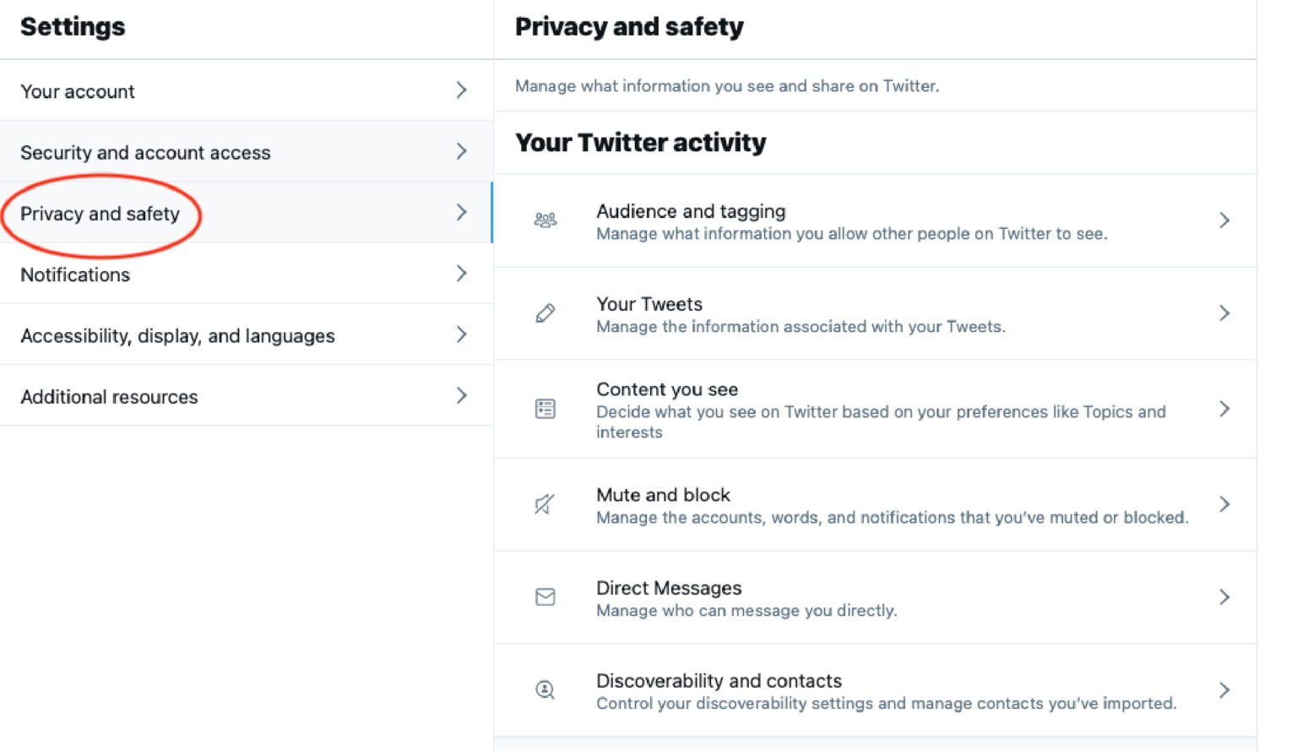Click the Your Tweets pencil icon
The image size is (1297, 751).
point(545,313)
